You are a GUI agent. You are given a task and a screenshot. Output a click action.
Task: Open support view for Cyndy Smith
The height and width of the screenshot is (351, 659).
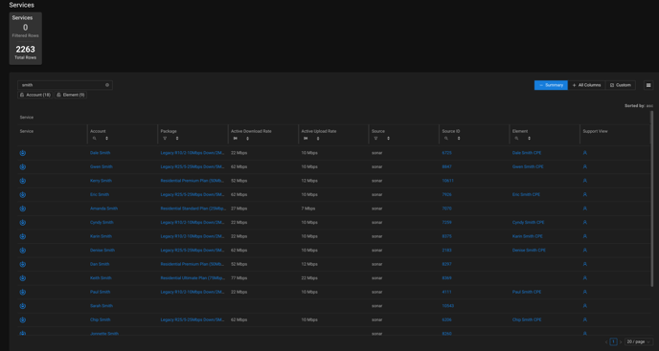[x=585, y=222]
